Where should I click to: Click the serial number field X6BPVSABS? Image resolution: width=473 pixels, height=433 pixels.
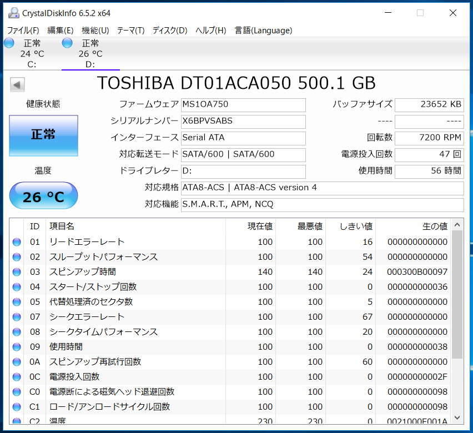point(243,122)
